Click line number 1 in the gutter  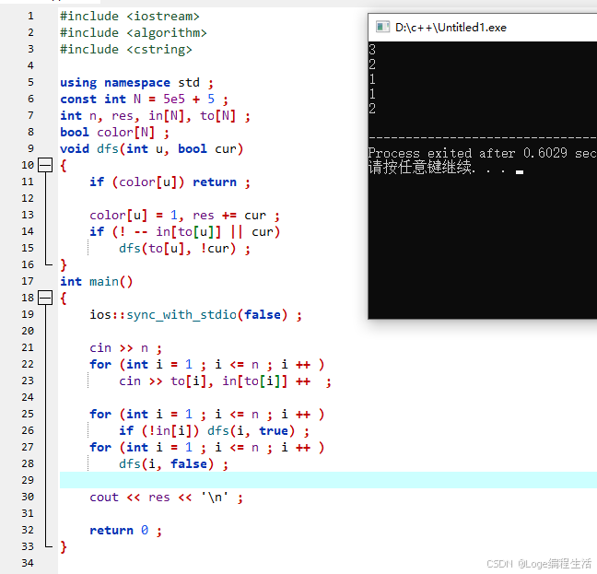(x=30, y=16)
